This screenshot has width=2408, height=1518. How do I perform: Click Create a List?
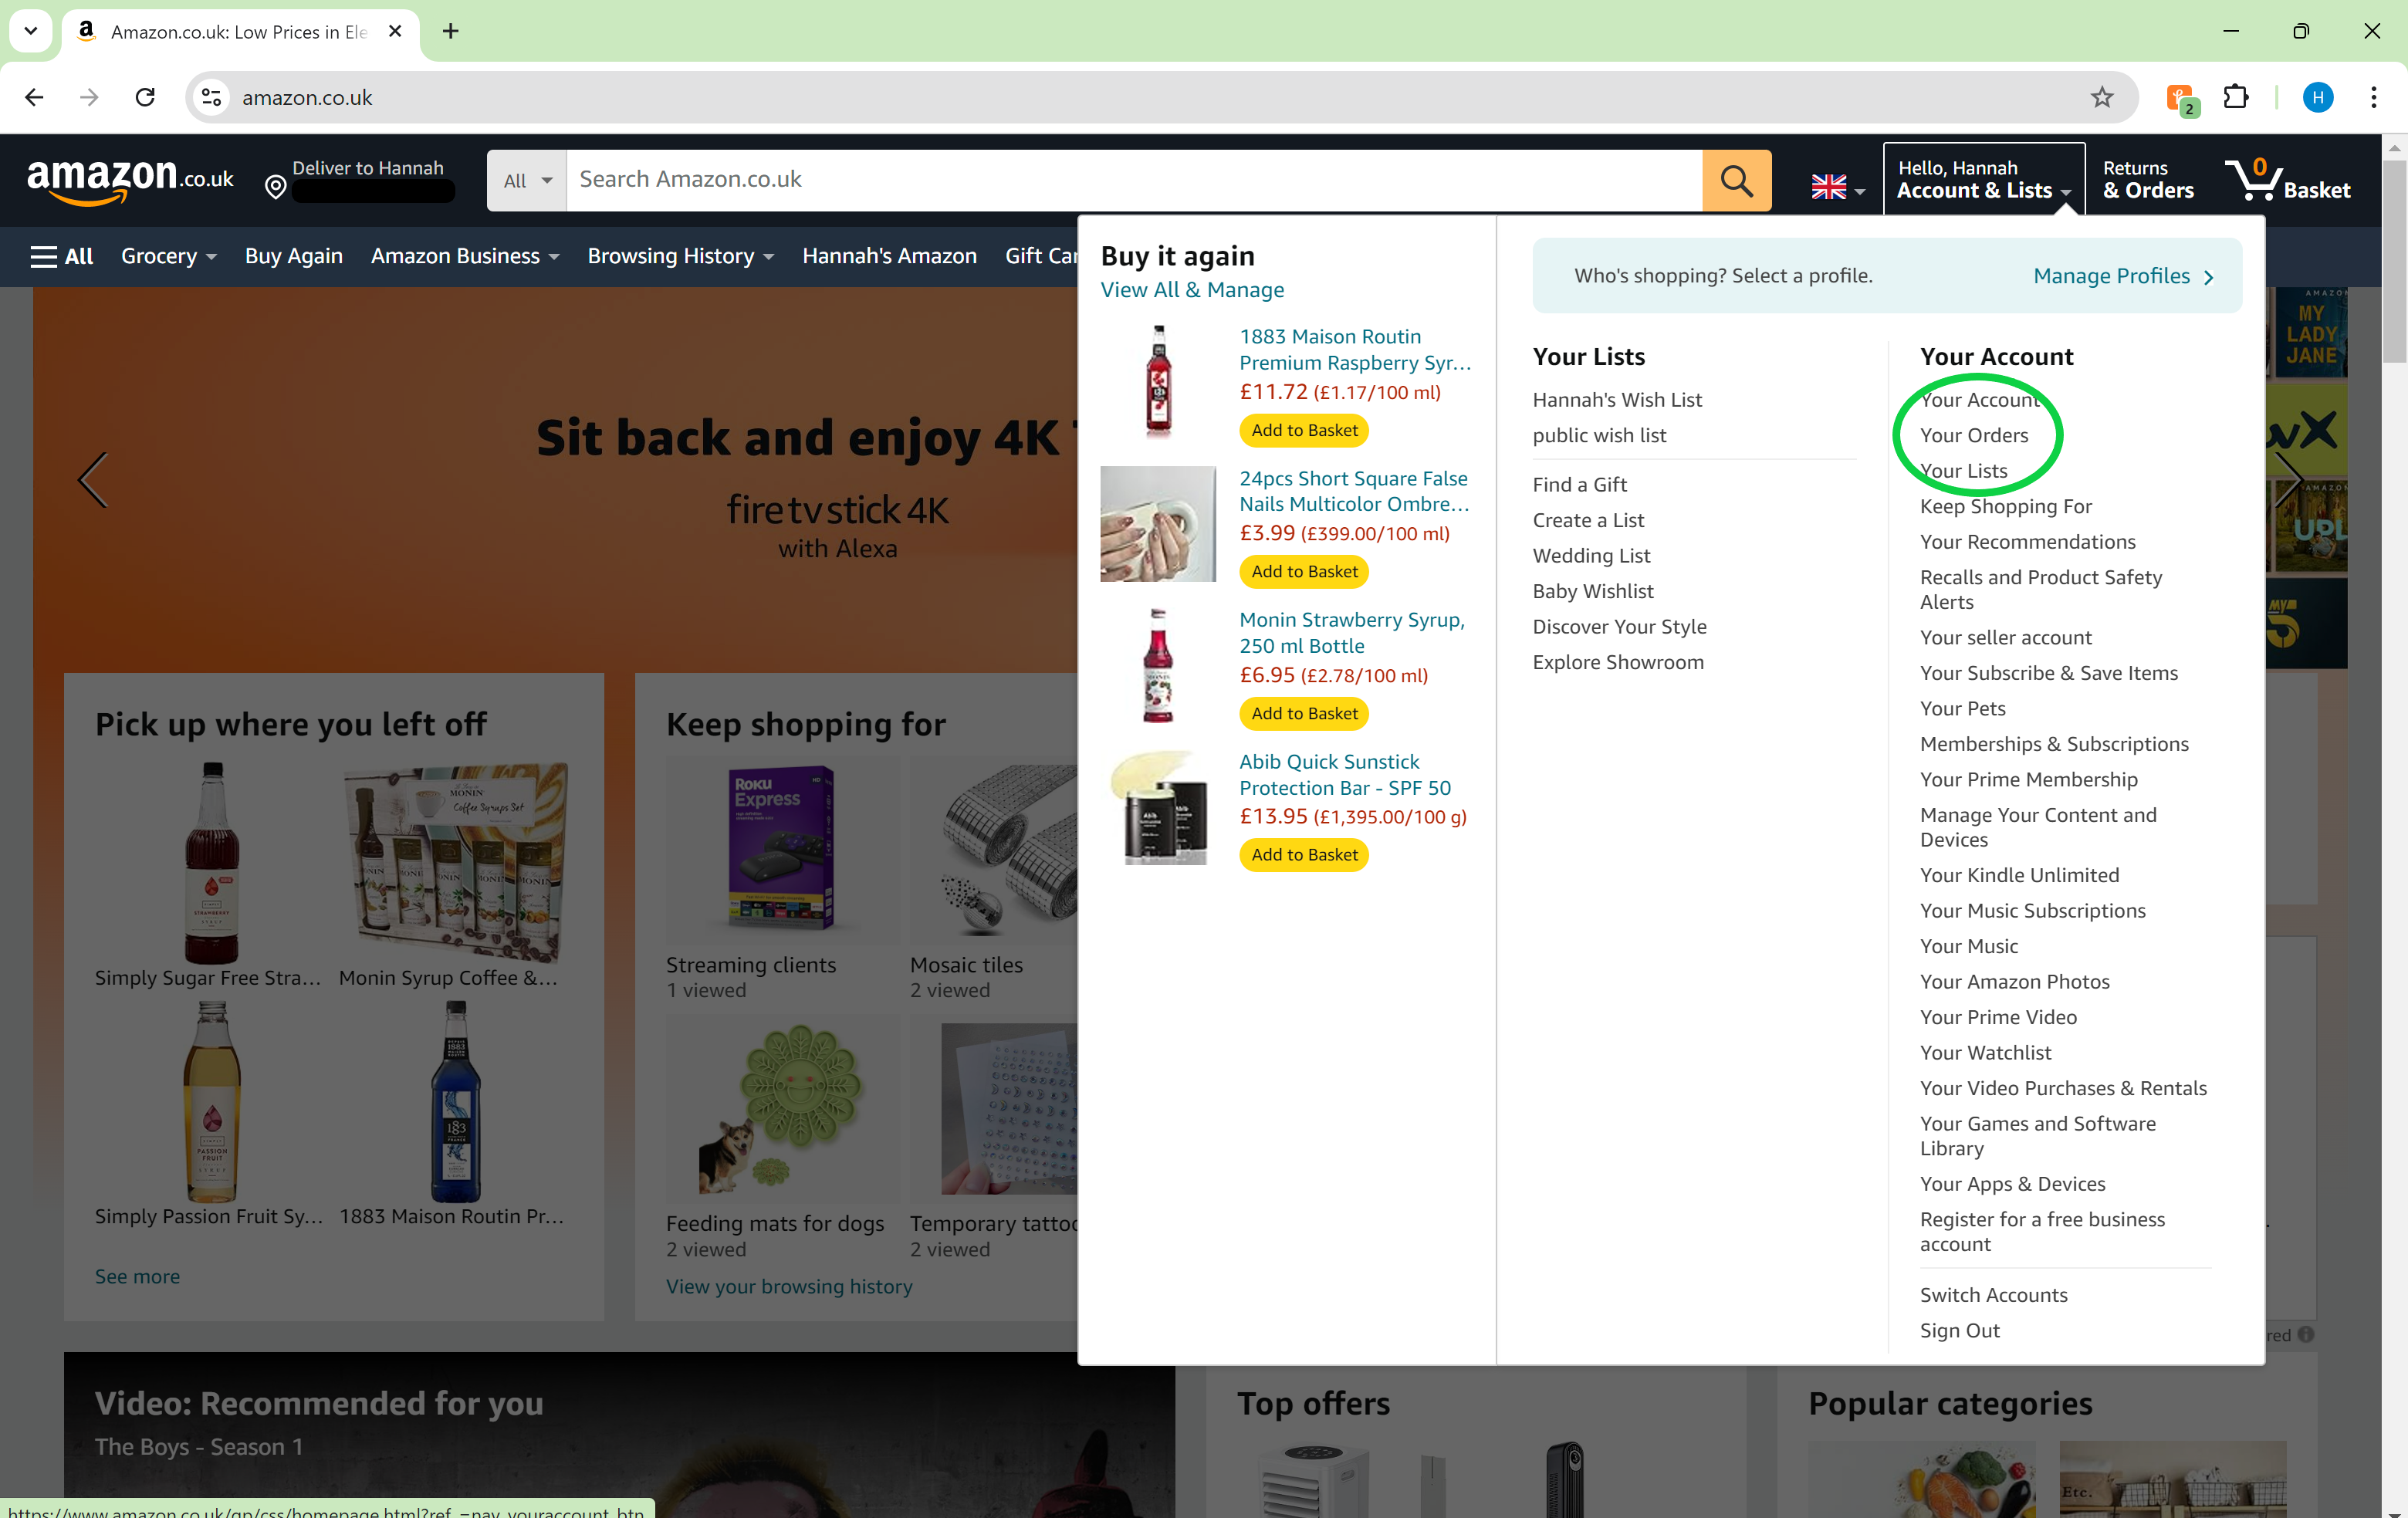[x=1588, y=520]
